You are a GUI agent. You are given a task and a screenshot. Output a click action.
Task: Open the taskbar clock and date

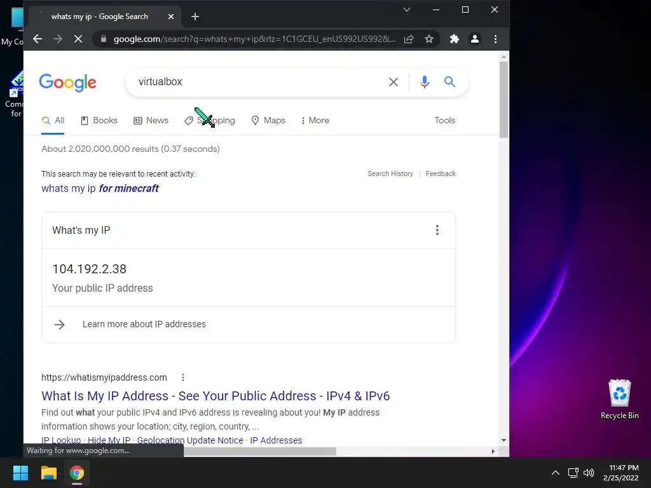click(x=621, y=473)
